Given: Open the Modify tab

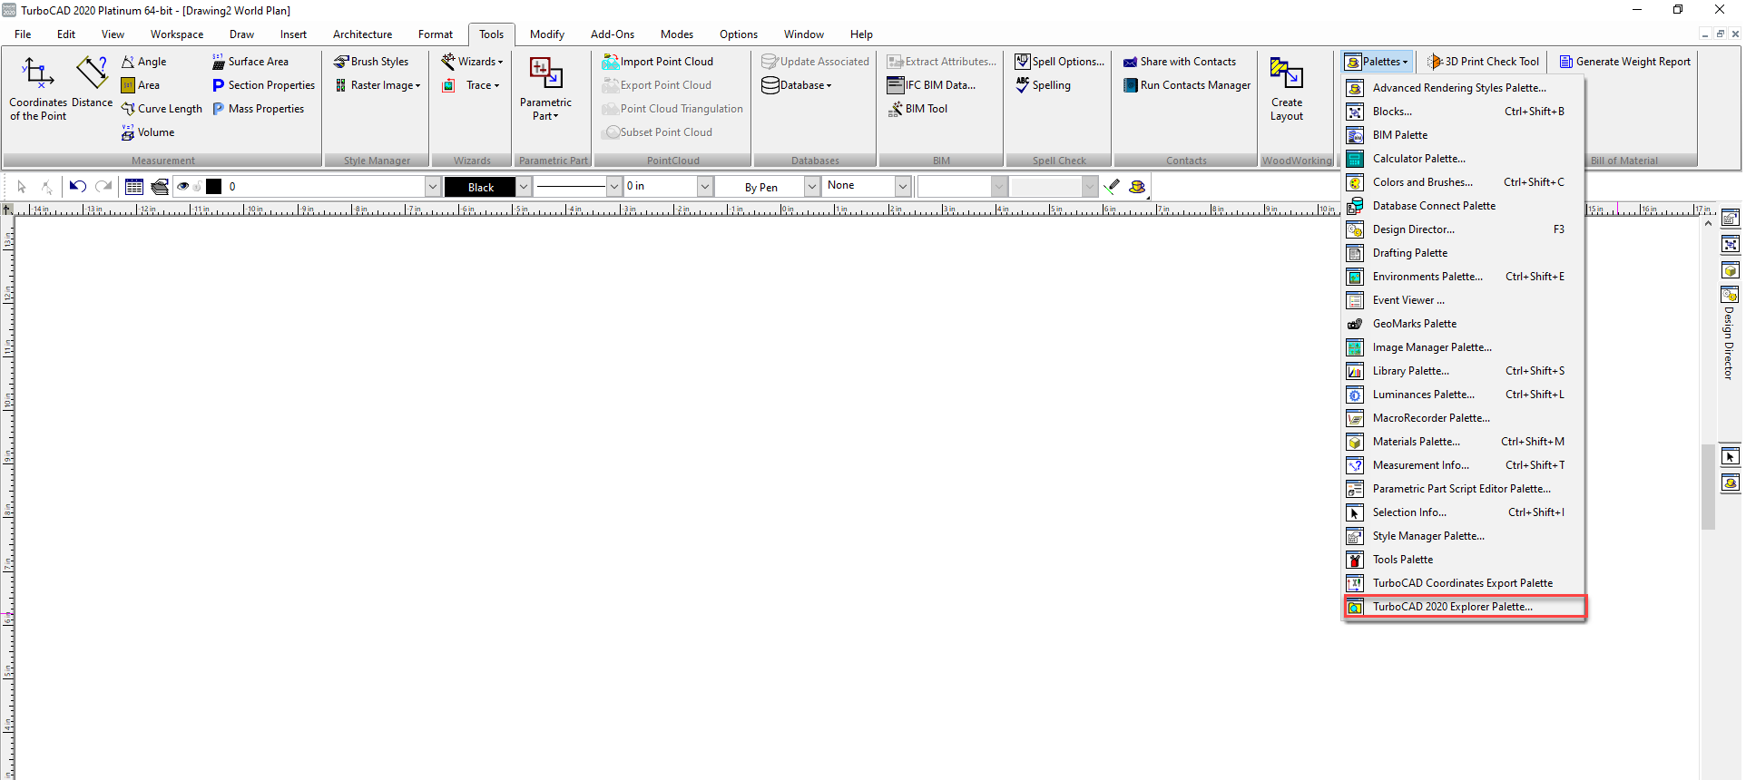Looking at the screenshot, I should [547, 34].
